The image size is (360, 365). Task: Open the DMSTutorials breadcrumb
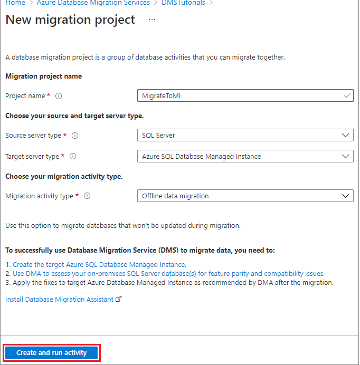184,3
